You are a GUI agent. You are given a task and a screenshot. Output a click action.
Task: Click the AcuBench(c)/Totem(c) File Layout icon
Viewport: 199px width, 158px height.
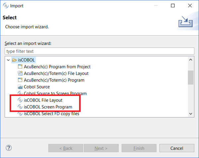tap(20, 73)
